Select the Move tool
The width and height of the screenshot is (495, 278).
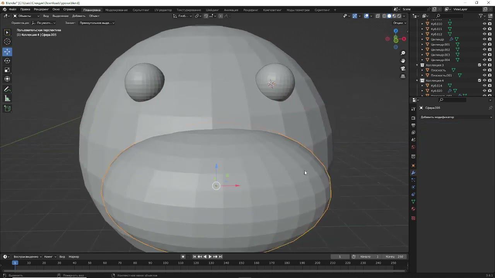coord(7,52)
